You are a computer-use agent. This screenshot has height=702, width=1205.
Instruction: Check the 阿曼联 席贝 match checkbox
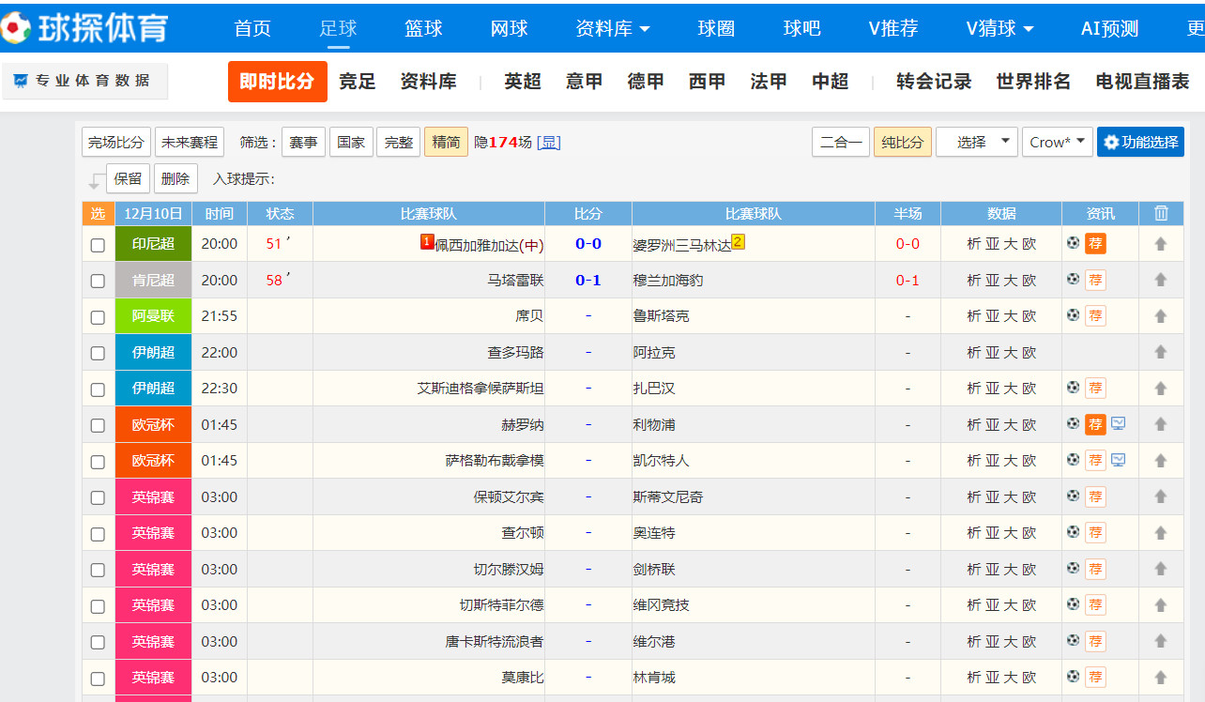(98, 317)
